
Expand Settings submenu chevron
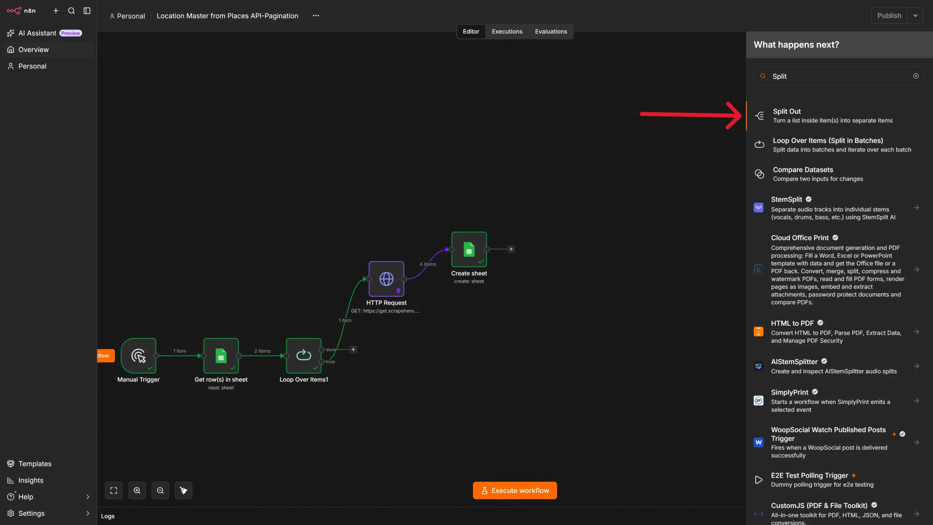pos(87,513)
